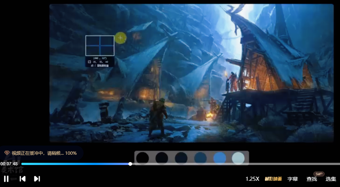Open the 帧彩映画 quality option
The image size is (340, 187).
click(273, 179)
